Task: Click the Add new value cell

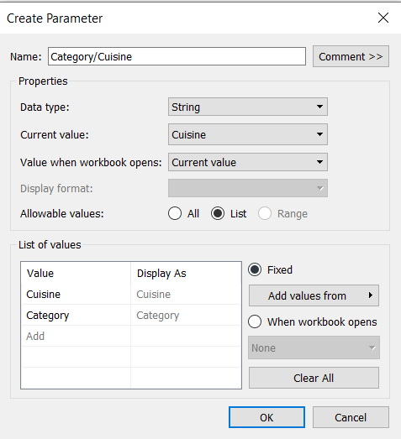Action: (76, 336)
